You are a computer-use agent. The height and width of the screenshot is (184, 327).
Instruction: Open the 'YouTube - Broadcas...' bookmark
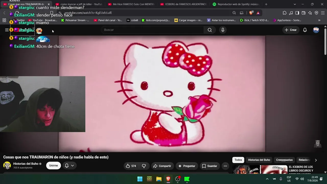[x=43, y=20]
